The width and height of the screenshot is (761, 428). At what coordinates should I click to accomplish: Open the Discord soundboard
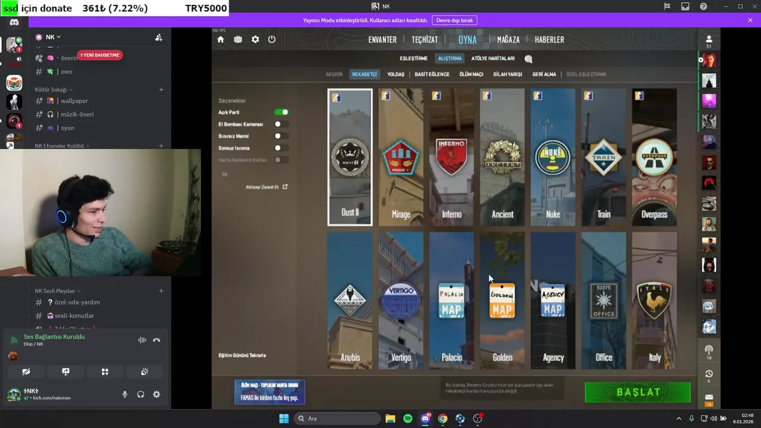point(144,372)
